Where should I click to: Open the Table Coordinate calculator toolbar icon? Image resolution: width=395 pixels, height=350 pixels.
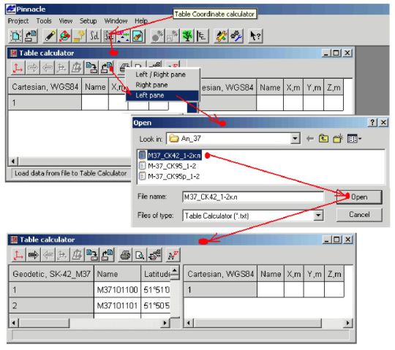(x=108, y=36)
